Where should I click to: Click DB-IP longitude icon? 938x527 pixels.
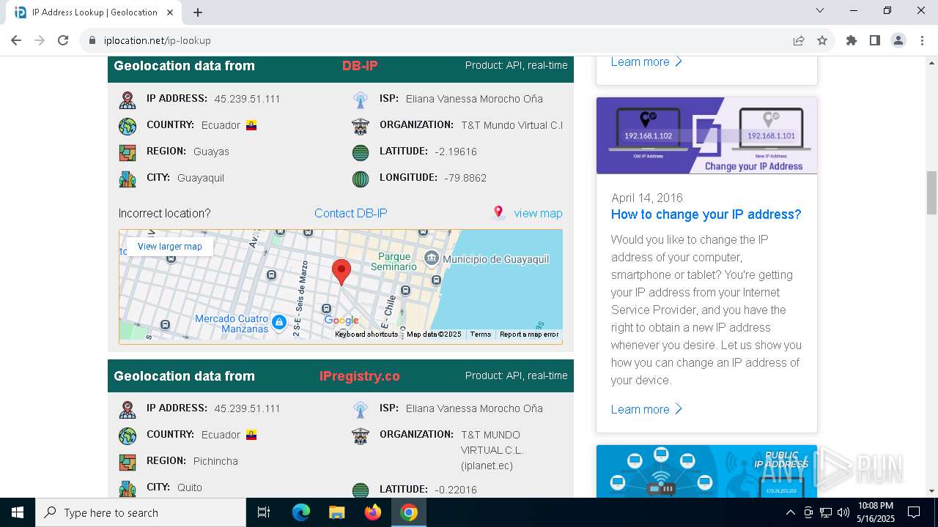pyautogui.click(x=360, y=179)
